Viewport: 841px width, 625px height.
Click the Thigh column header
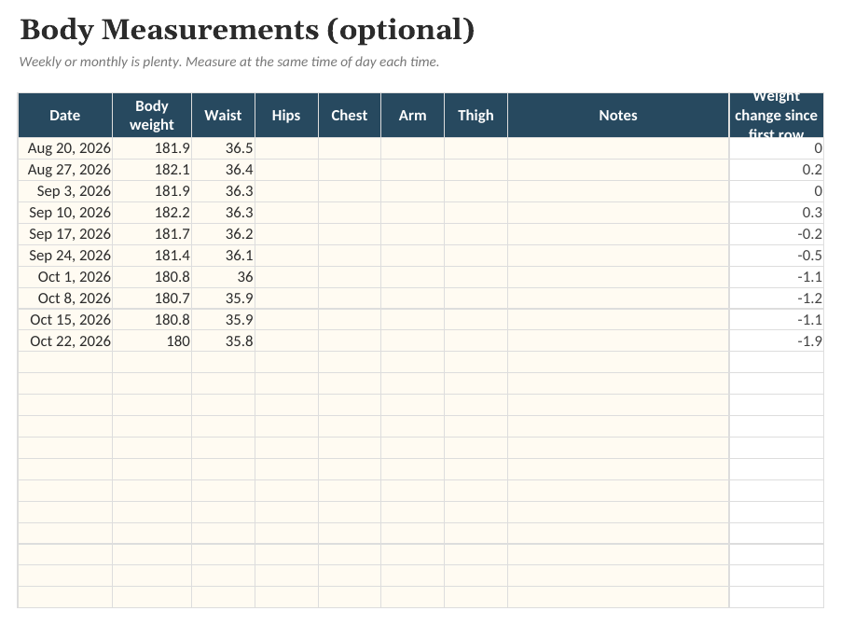[476, 116]
